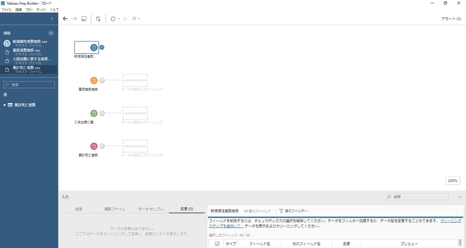Open the アラート (0) alerts panel

tap(451, 19)
